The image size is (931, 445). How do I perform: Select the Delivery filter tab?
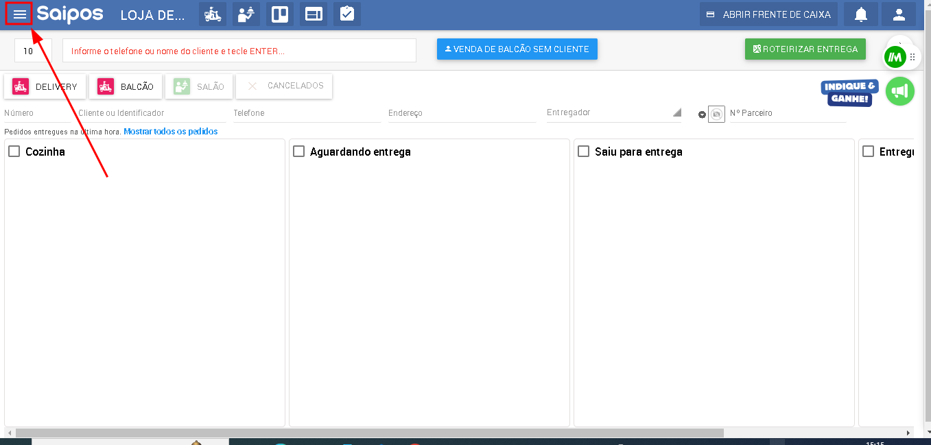click(45, 87)
